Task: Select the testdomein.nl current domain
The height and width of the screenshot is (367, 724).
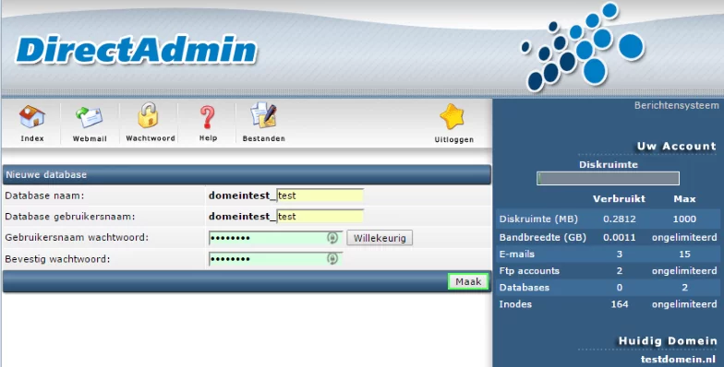Action: pos(679,360)
